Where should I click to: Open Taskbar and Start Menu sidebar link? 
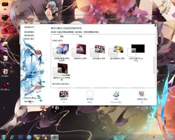coord(32,98)
